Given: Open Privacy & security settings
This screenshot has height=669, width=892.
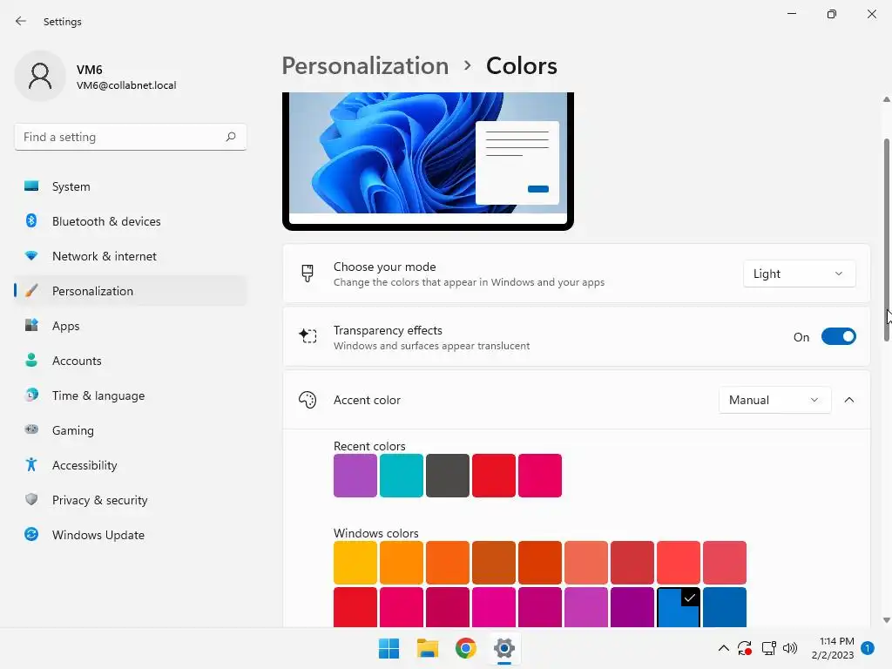Looking at the screenshot, I should pos(131,500).
